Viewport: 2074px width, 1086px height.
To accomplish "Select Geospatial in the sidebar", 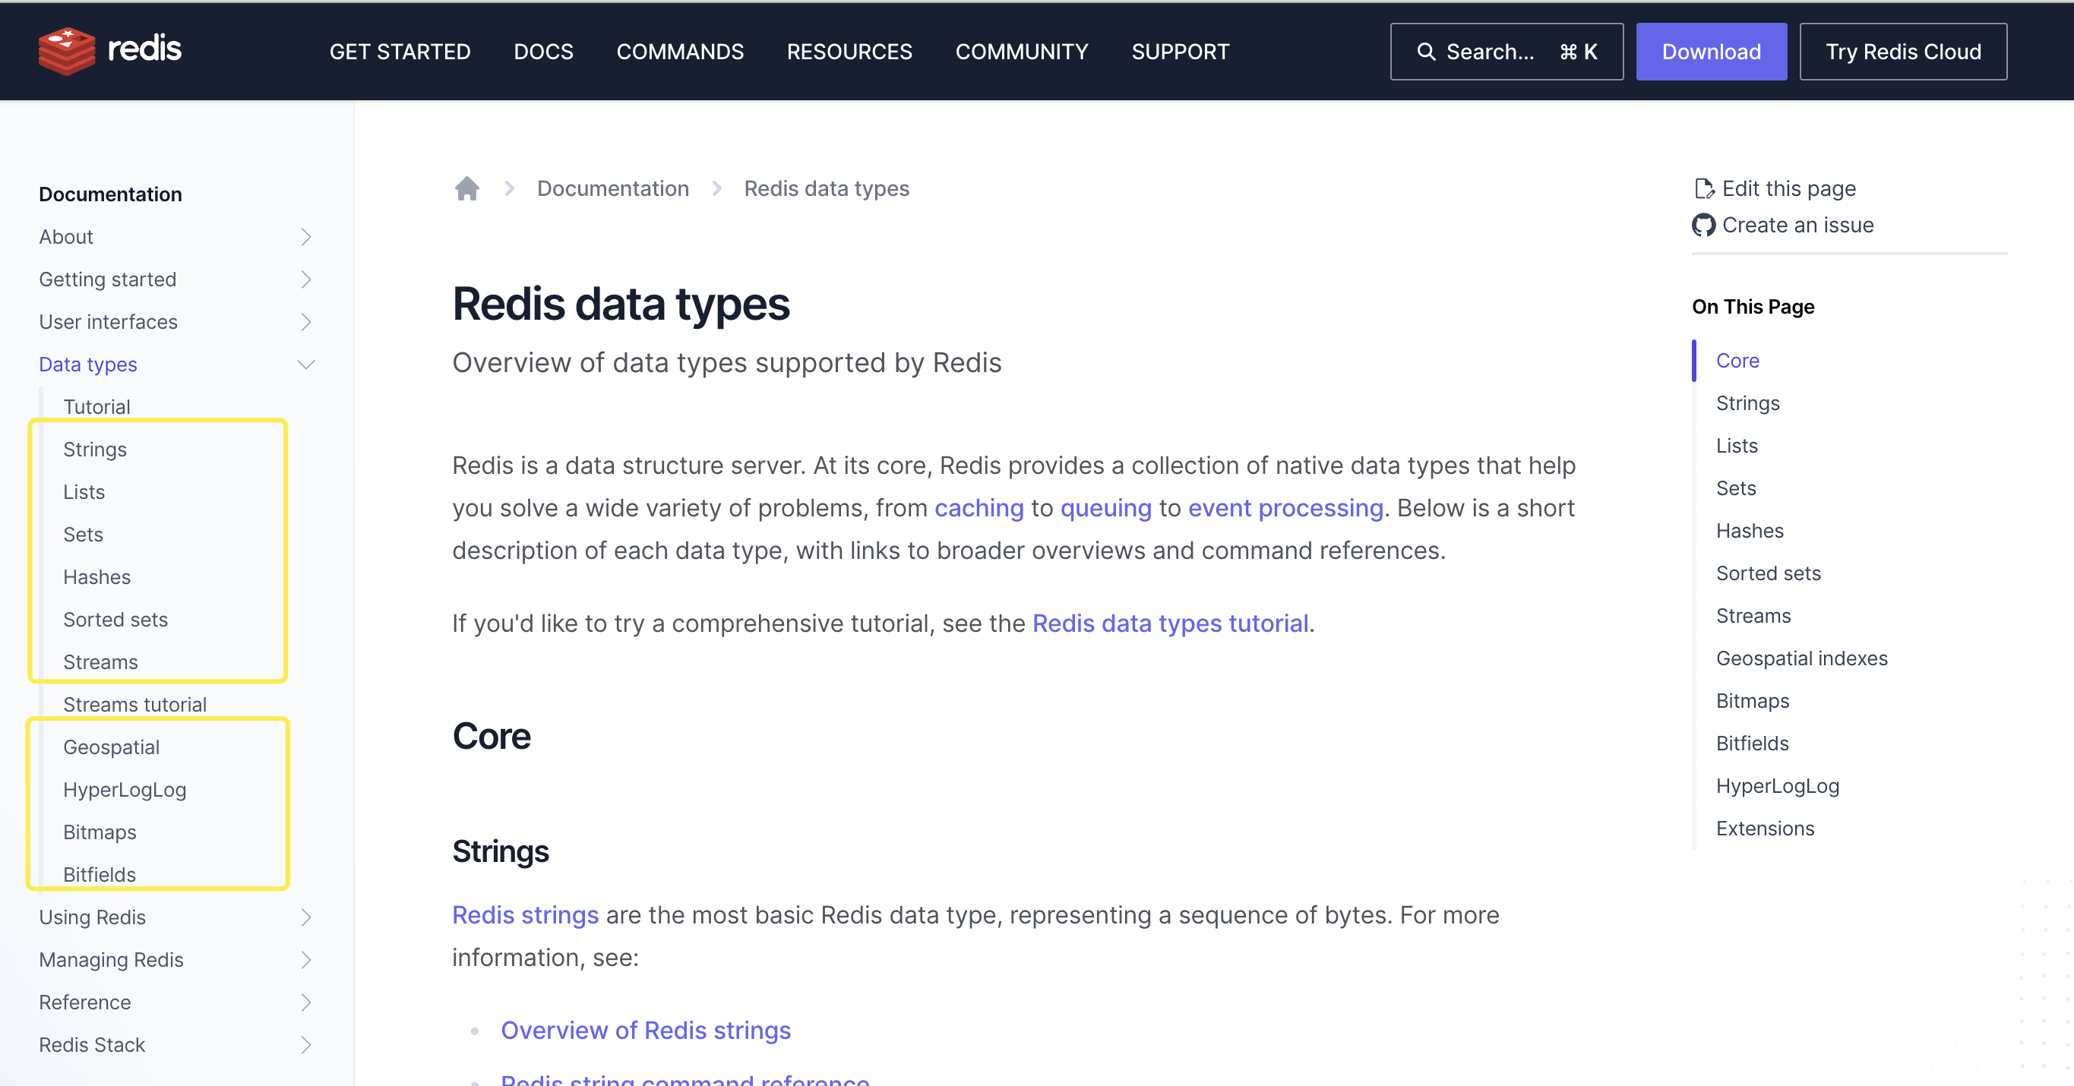I will (111, 747).
